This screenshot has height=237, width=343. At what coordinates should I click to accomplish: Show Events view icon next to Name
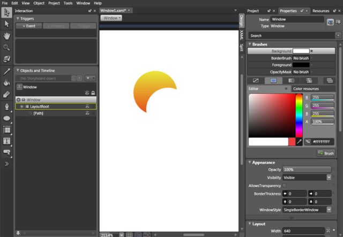[338, 22]
